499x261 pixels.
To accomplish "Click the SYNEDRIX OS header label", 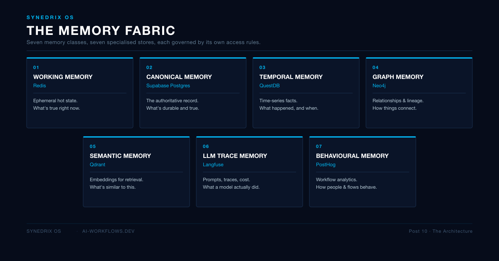I will point(50,17).
